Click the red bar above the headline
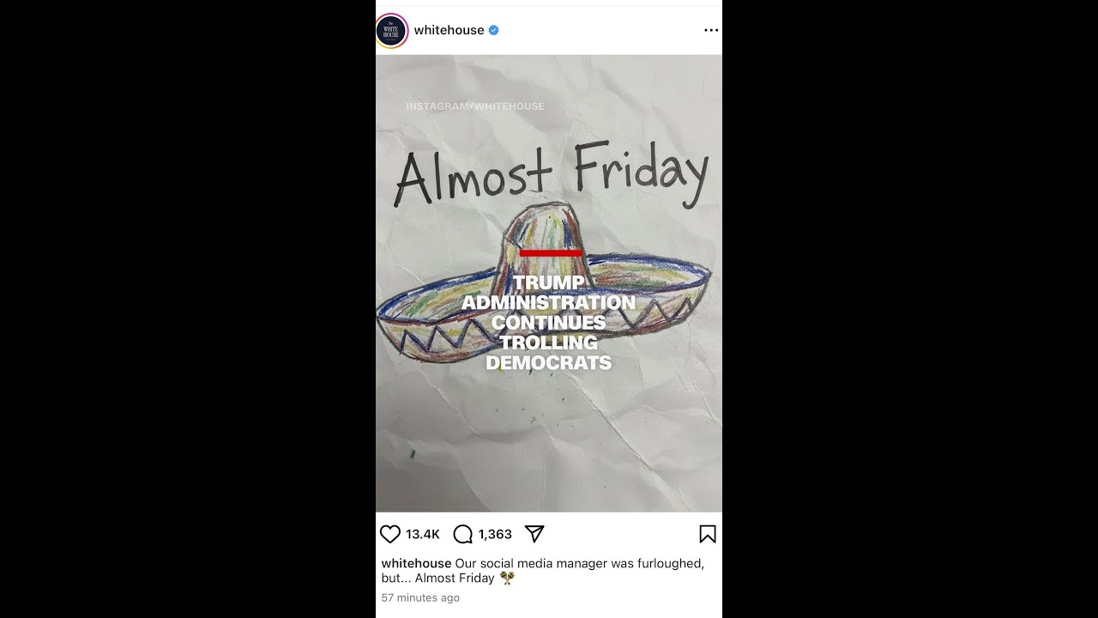 [552, 253]
